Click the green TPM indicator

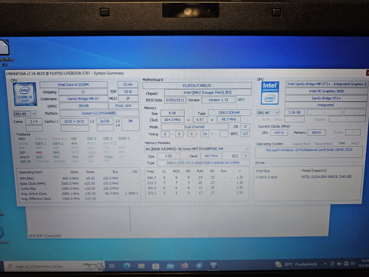click(x=341, y=144)
